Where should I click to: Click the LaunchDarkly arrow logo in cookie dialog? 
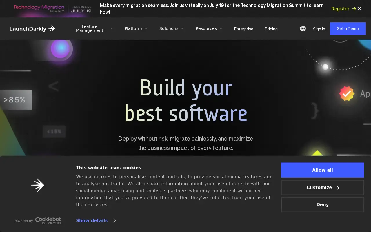click(37, 185)
